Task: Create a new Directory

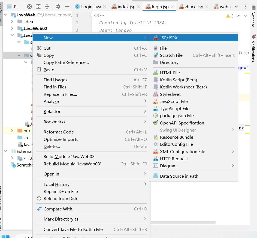Action: 193,63
